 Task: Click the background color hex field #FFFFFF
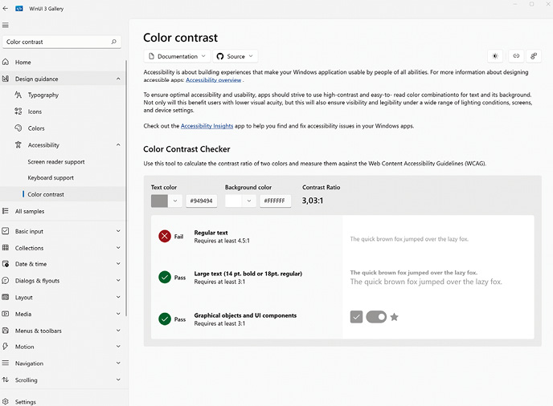tap(275, 201)
